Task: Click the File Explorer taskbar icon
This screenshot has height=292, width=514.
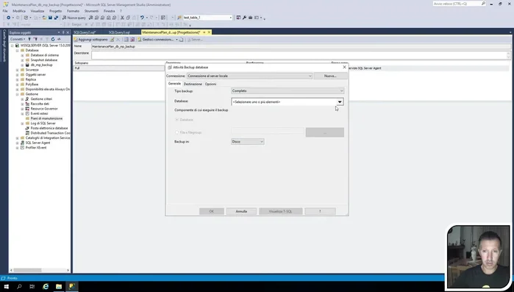Action: point(59,286)
